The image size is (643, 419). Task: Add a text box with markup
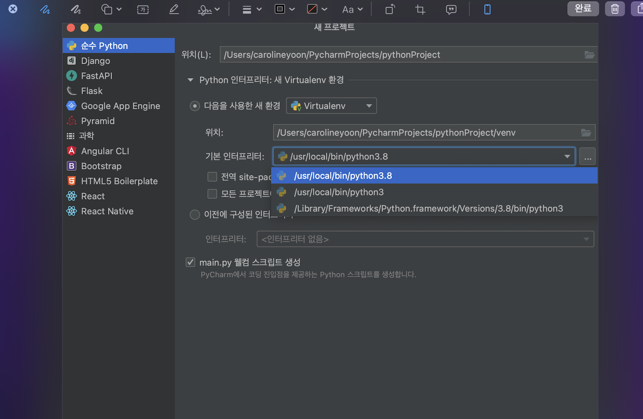click(143, 10)
